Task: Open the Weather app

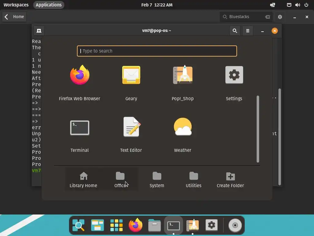Action: pyautogui.click(x=183, y=135)
